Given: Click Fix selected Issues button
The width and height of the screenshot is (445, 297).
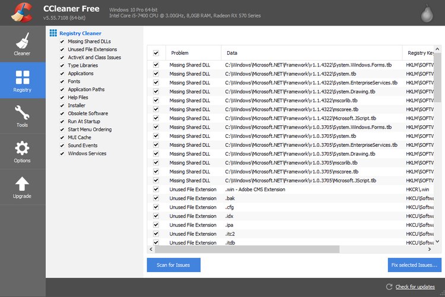Looking at the screenshot, I should pos(415,265).
